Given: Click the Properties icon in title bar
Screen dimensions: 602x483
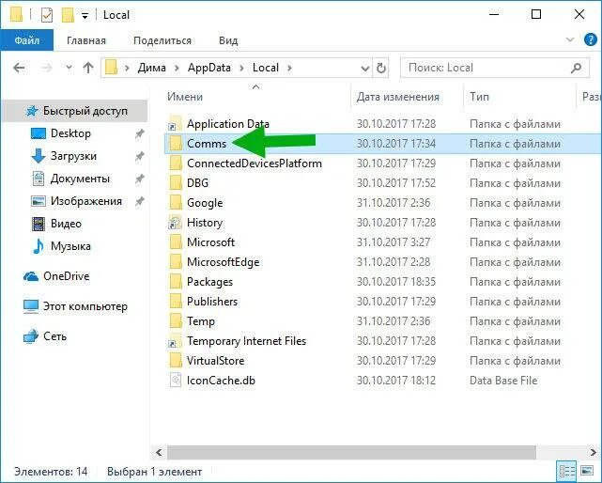Looking at the screenshot, I should [46, 15].
